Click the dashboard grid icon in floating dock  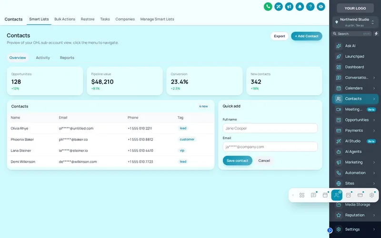point(302,195)
